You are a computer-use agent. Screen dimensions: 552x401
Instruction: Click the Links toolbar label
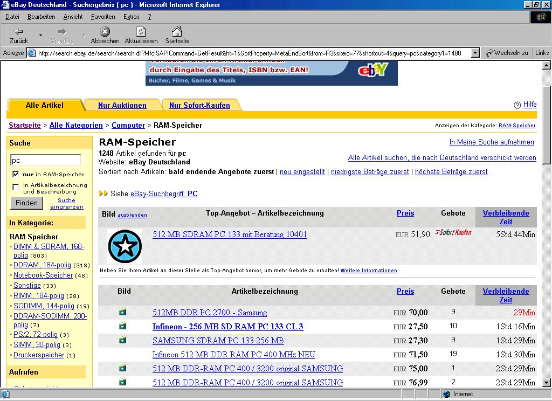[542, 53]
